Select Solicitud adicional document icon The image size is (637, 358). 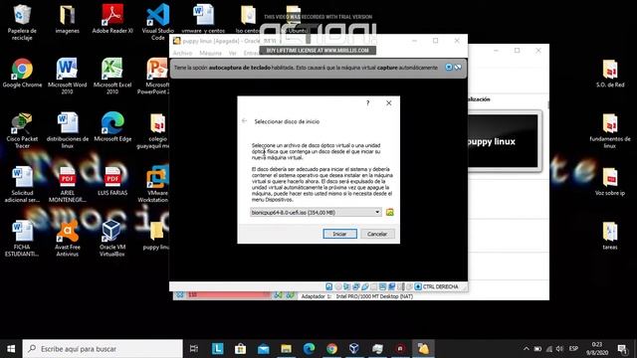coord(22,185)
